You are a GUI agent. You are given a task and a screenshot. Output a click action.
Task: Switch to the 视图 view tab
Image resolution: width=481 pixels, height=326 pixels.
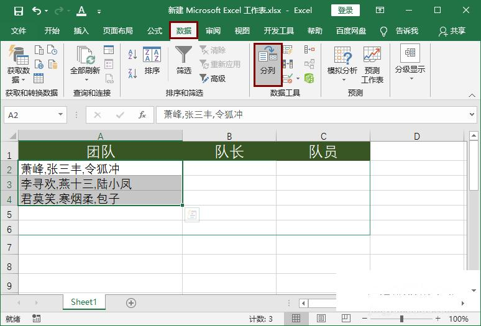point(242,30)
